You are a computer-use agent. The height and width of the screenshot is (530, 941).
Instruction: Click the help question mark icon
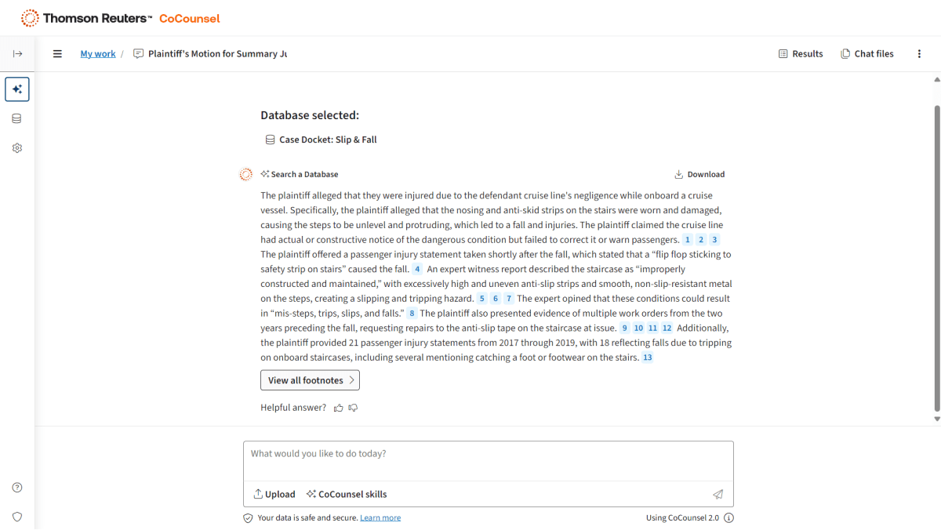[x=17, y=488]
